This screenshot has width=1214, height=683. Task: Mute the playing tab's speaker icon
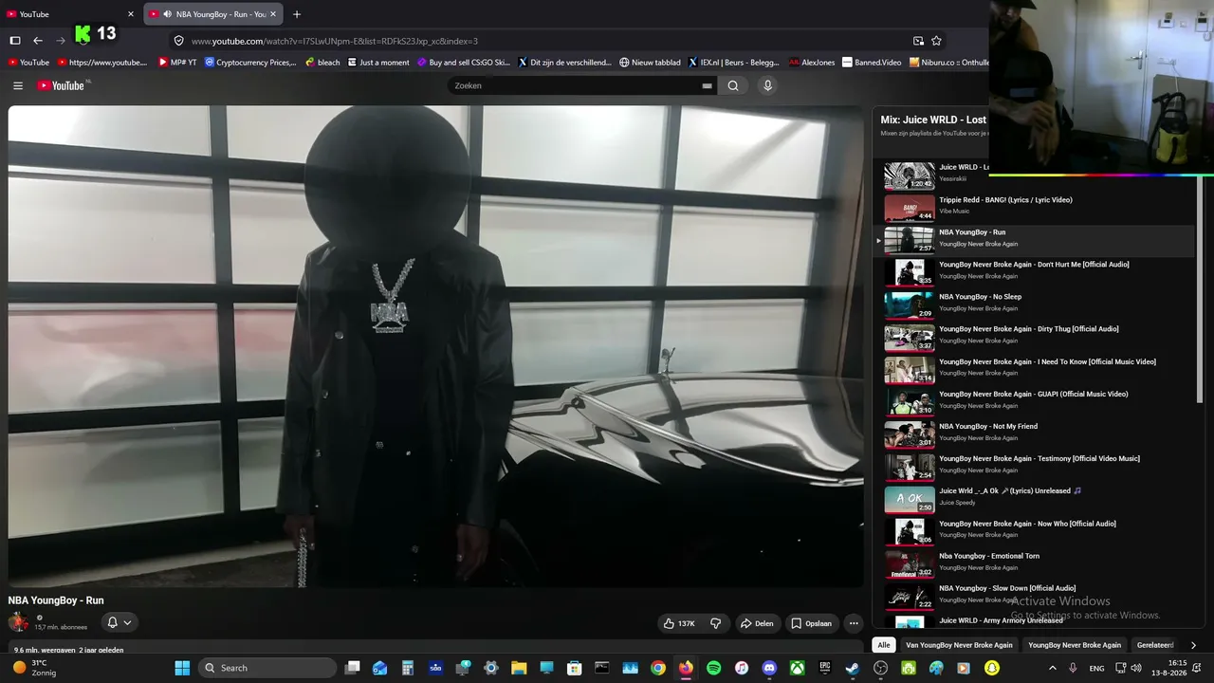click(x=167, y=14)
